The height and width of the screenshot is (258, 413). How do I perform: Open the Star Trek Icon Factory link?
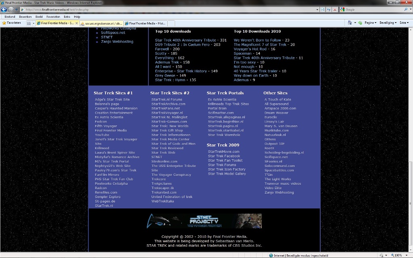(x=227, y=169)
